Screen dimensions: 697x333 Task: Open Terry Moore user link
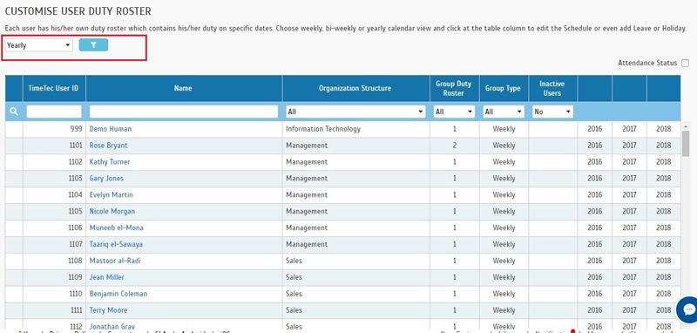pyautogui.click(x=108, y=309)
